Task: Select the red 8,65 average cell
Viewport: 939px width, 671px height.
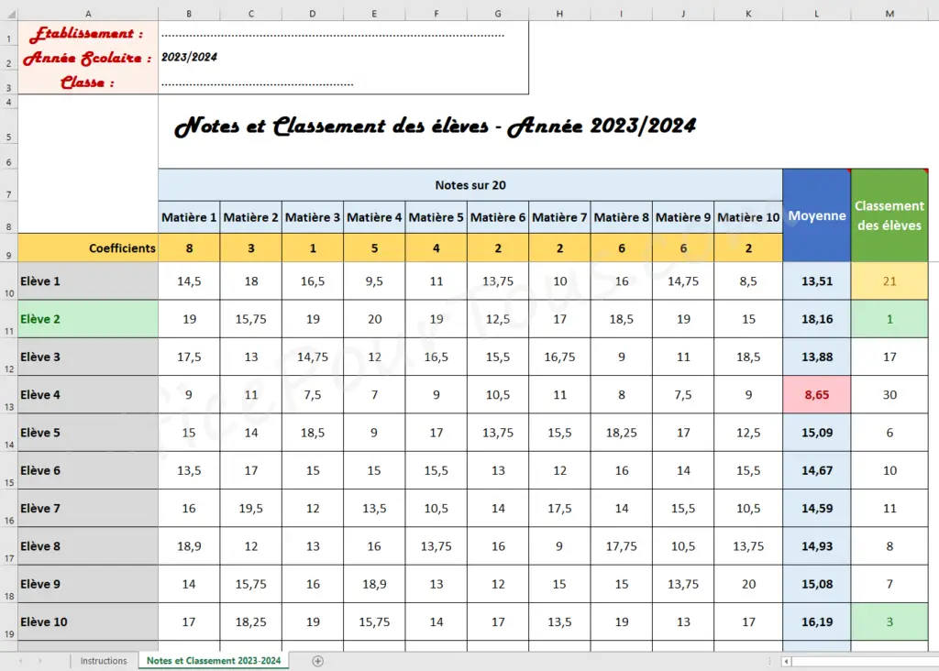Action: (x=816, y=394)
